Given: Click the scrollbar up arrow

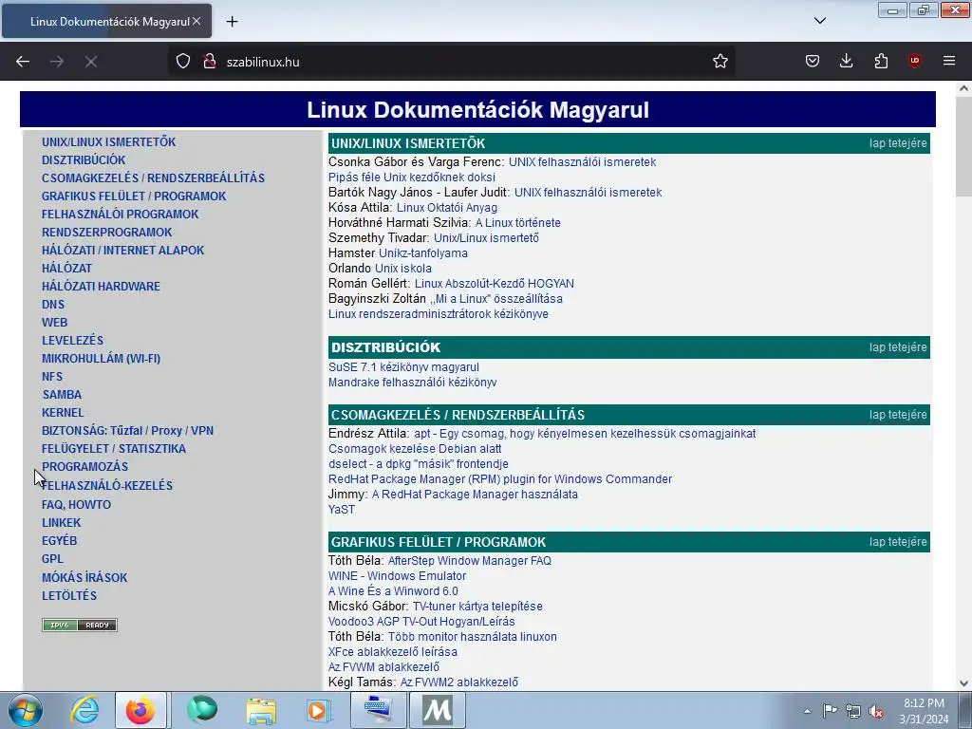Looking at the screenshot, I should click(x=963, y=88).
